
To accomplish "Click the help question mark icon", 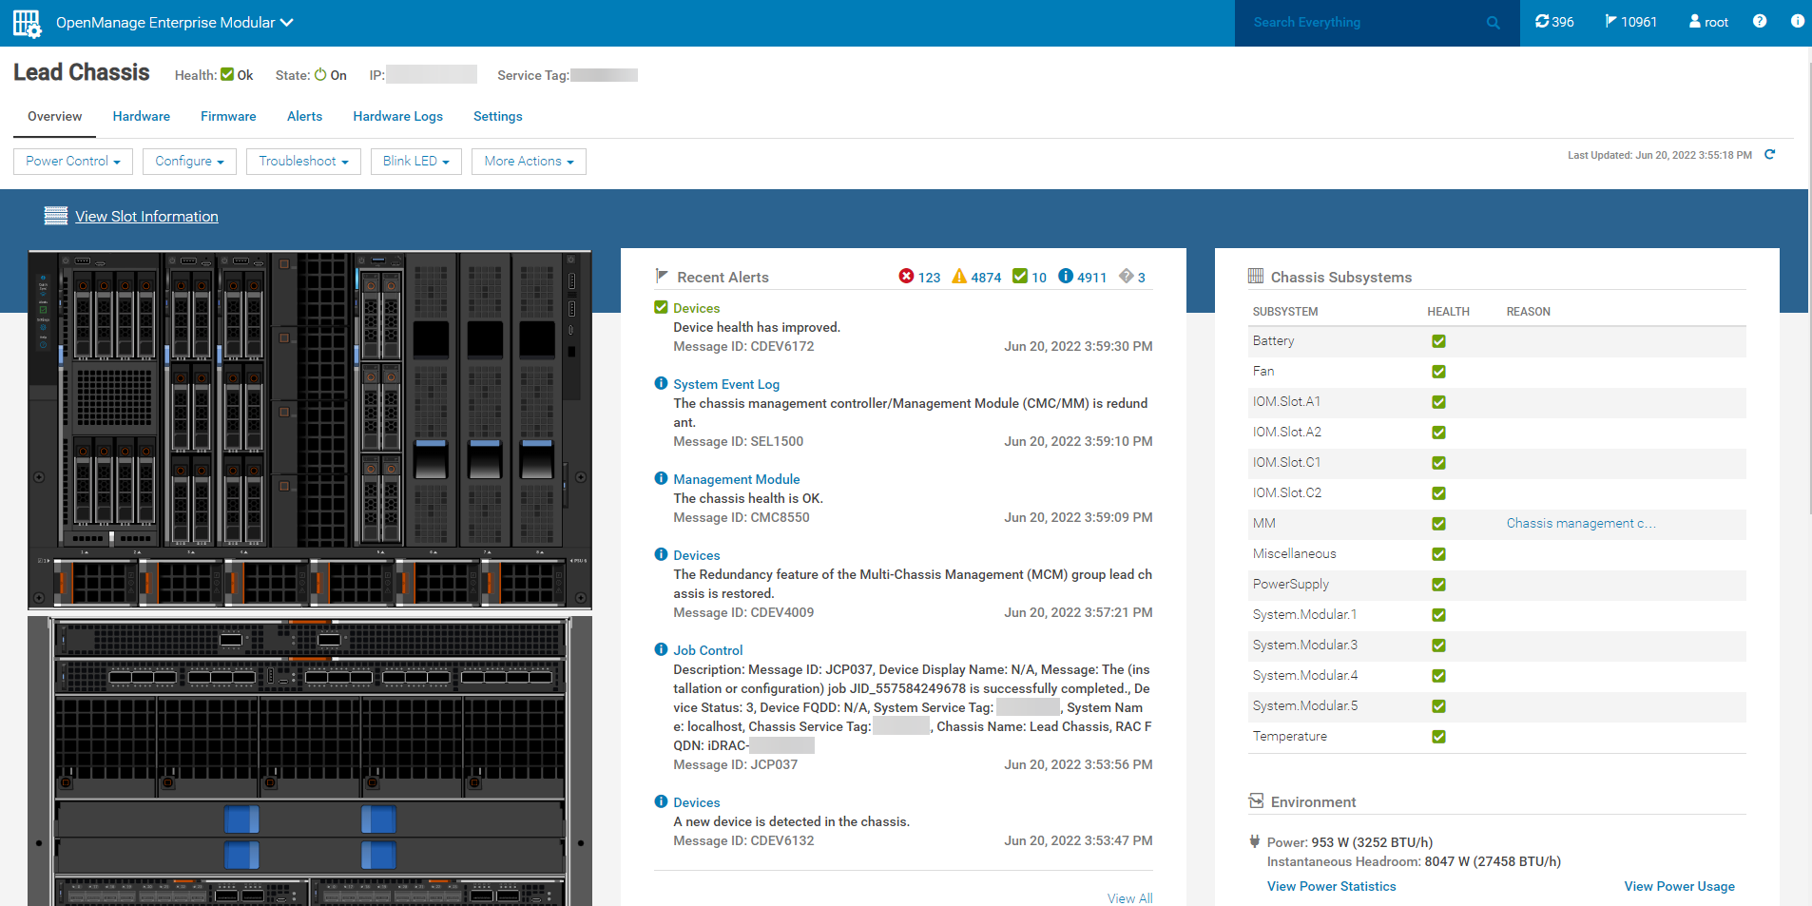I will 1758,20.
